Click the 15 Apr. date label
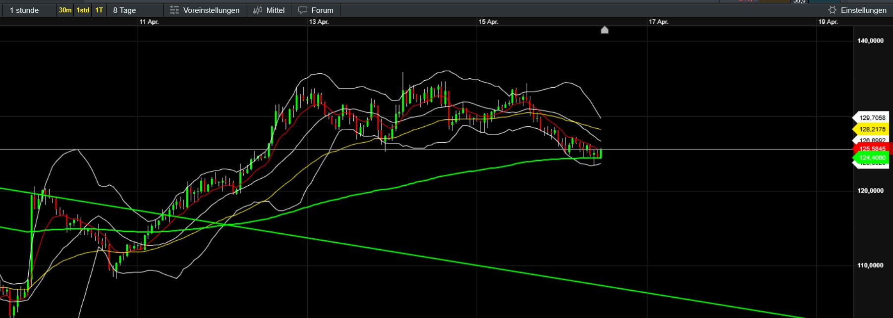 coord(489,22)
